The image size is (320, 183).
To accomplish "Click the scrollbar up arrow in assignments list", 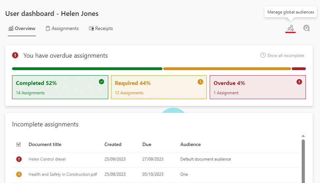I will pyautogui.click(x=303, y=136).
